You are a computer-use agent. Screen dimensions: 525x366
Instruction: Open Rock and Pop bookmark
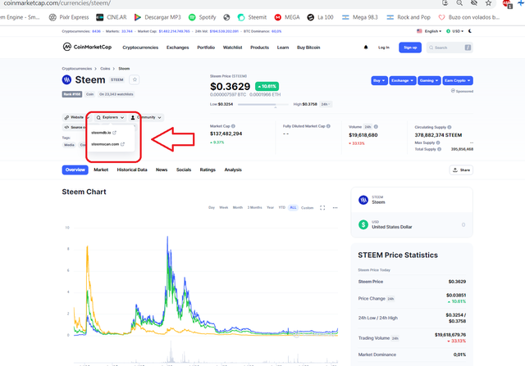(x=409, y=17)
